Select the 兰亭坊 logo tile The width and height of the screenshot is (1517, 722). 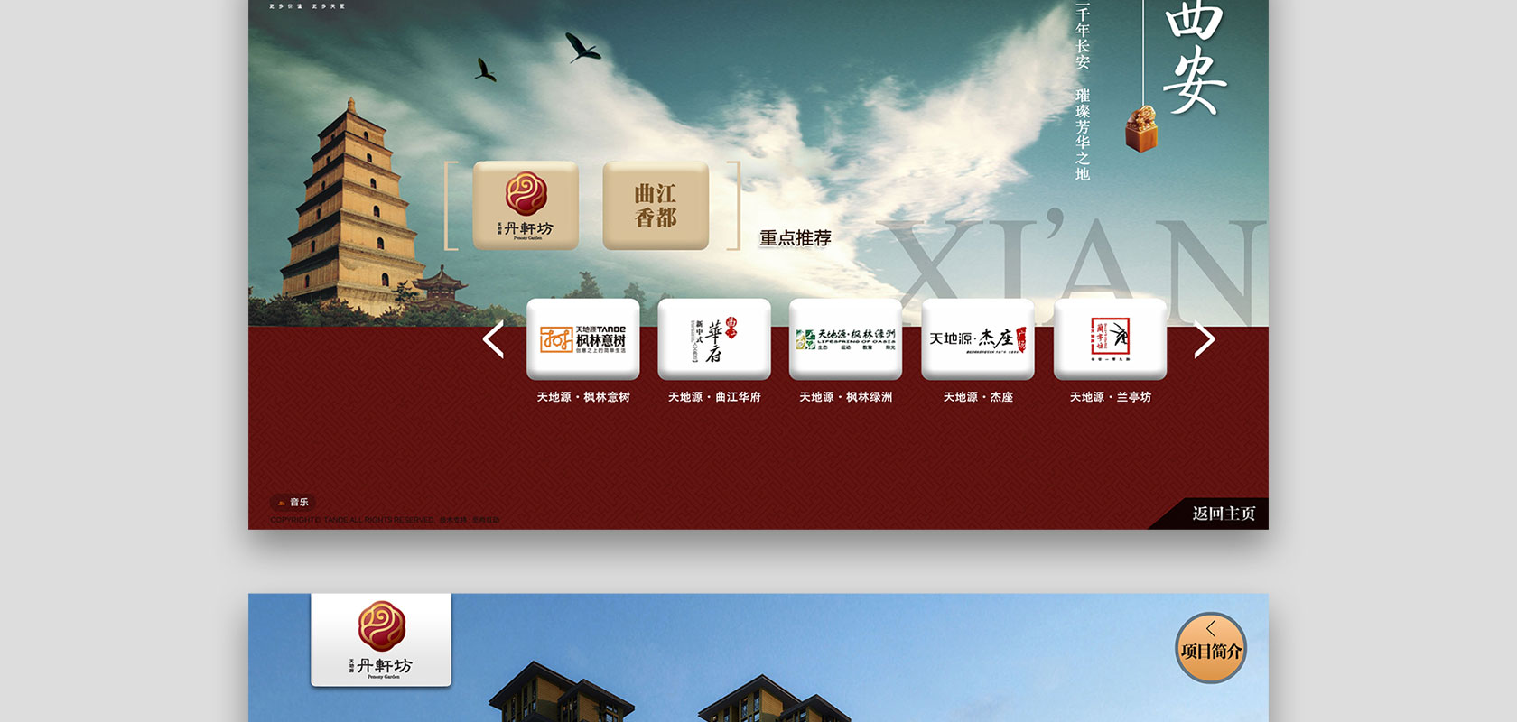click(1110, 339)
